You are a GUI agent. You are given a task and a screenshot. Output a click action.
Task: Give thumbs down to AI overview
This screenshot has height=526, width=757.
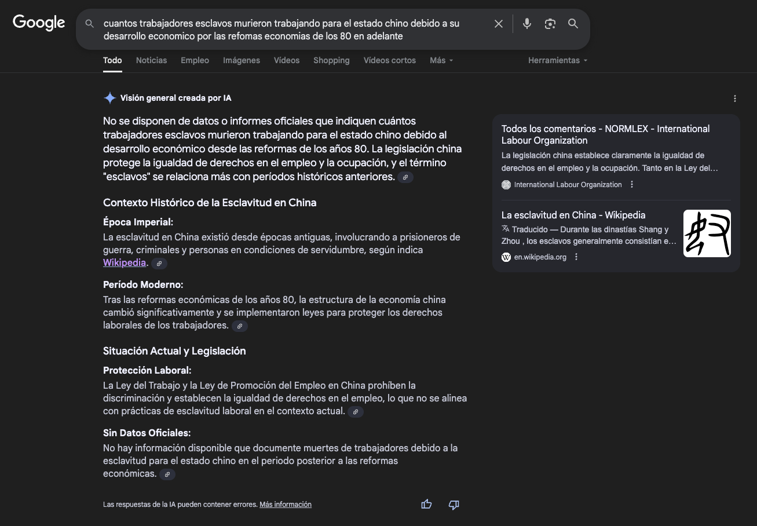[454, 505]
